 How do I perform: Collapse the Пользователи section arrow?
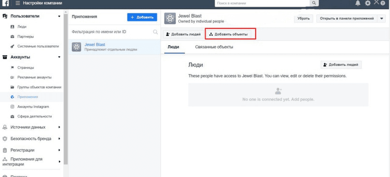pos(59,16)
